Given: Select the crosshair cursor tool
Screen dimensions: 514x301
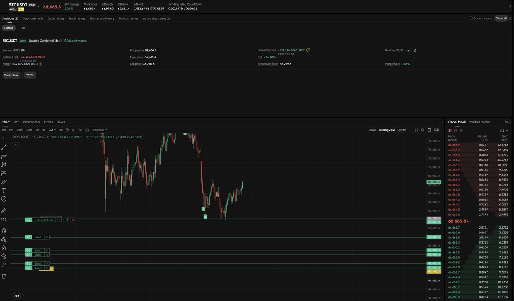Looking at the screenshot, I should pos(3,138).
